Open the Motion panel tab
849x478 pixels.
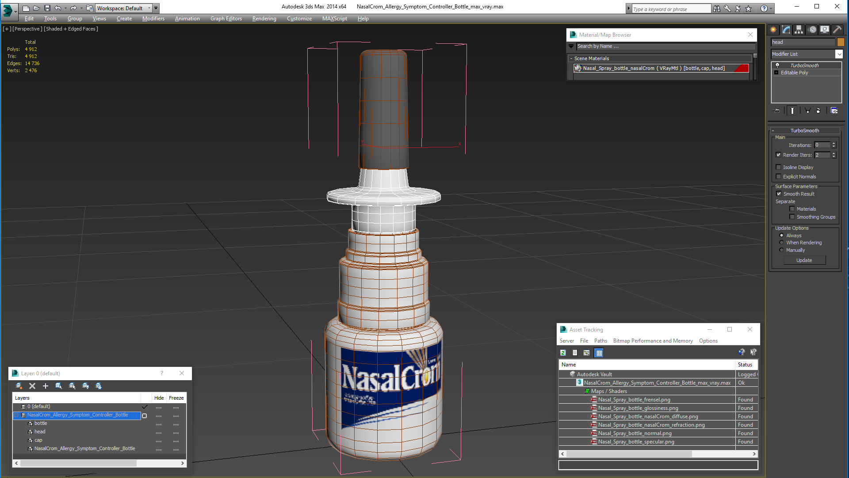click(812, 30)
